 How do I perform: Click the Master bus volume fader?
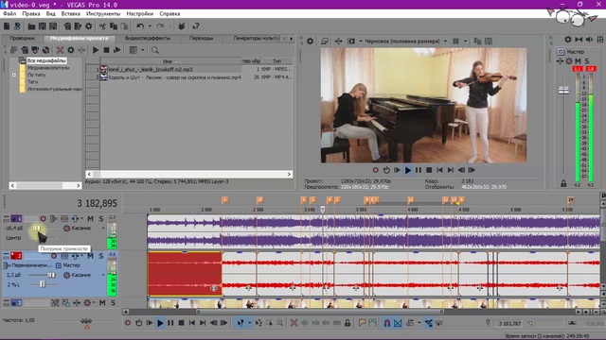coord(564,90)
